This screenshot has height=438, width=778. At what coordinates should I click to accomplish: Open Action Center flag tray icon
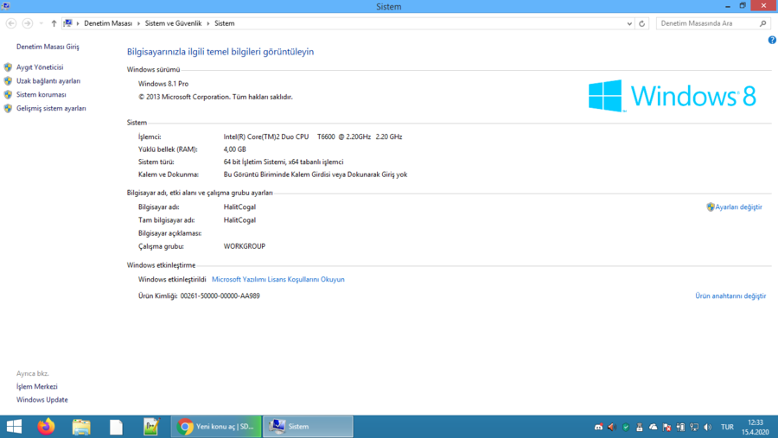pyautogui.click(x=666, y=427)
